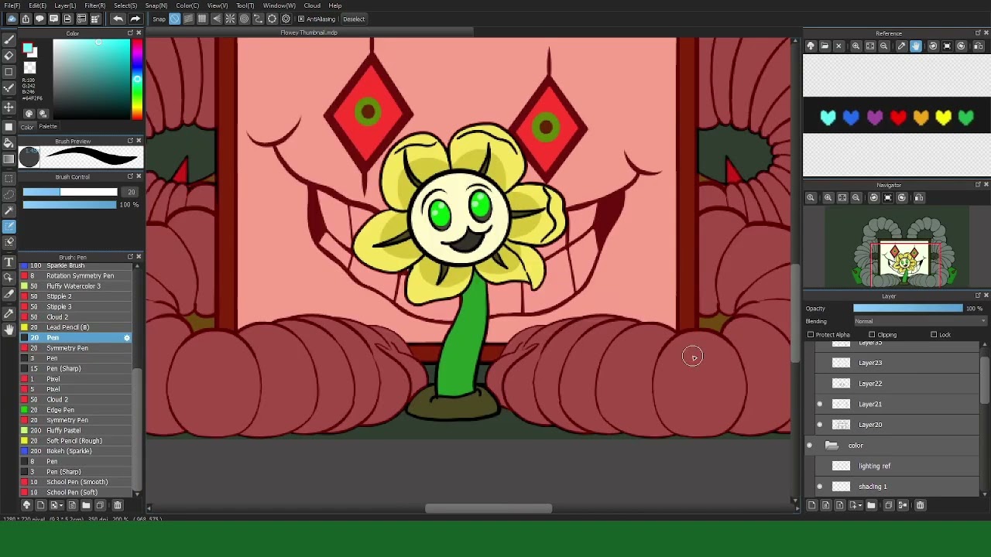Viewport: 991px width, 557px height.
Task: Select the Reference panel eyedropper icon
Action: coord(901,46)
